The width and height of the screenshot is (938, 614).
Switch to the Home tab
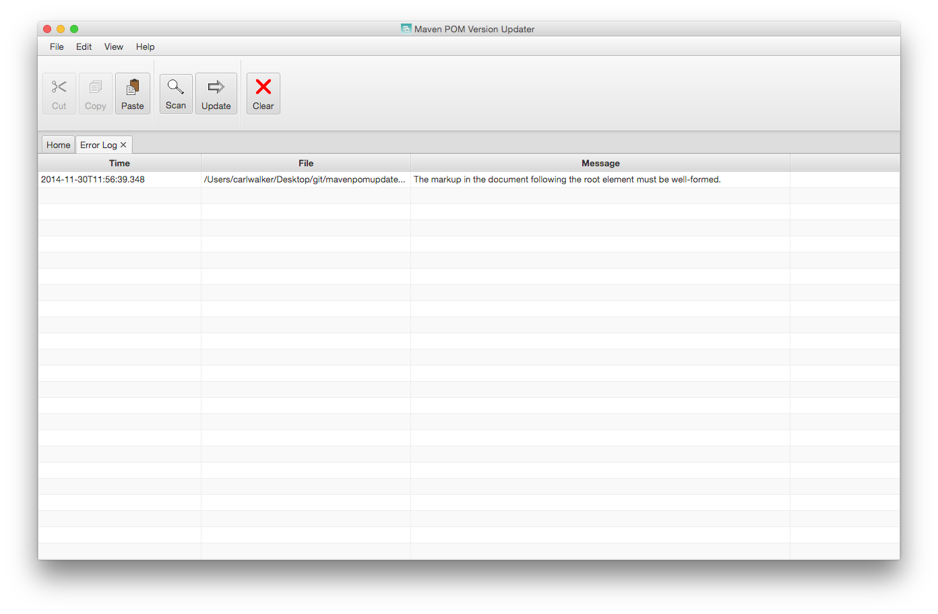[x=58, y=145]
